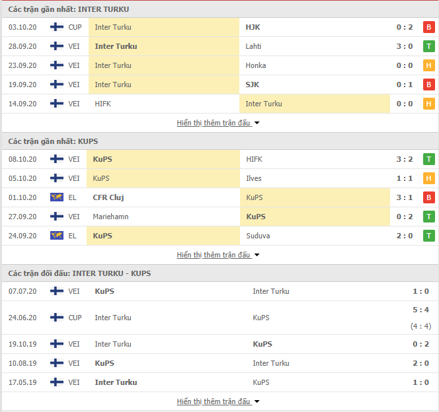The height and width of the screenshot is (412, 439).
Task: Click Finland flag in 19.09.20 row
Action: point(57,85)
